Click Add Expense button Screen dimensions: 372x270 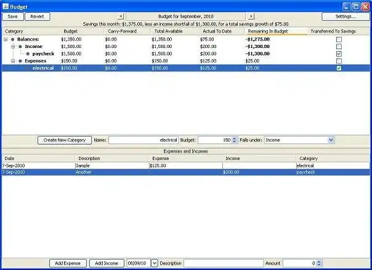tap(68, 263)
